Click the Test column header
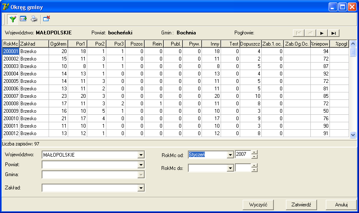 (230, 44)
